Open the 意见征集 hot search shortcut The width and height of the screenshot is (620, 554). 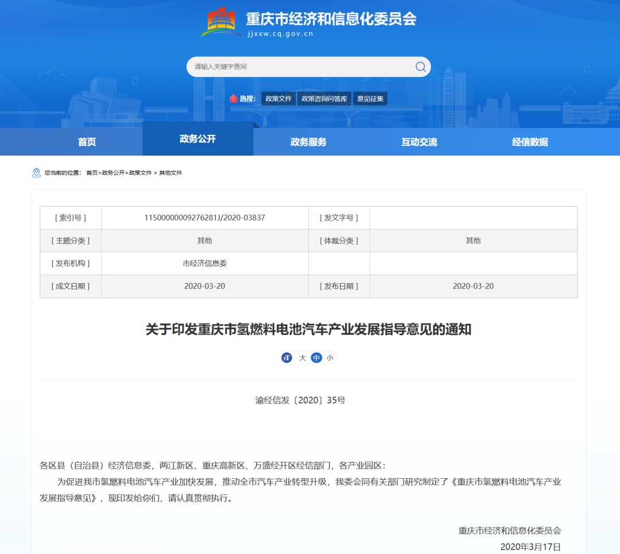[x=370, y=98]
